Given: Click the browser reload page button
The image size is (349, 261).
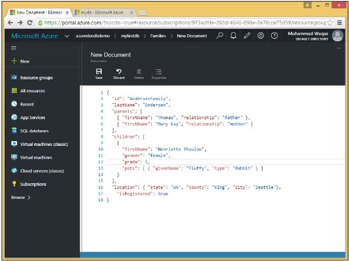Looking at the screenshot, I should [x=30, y=23].
